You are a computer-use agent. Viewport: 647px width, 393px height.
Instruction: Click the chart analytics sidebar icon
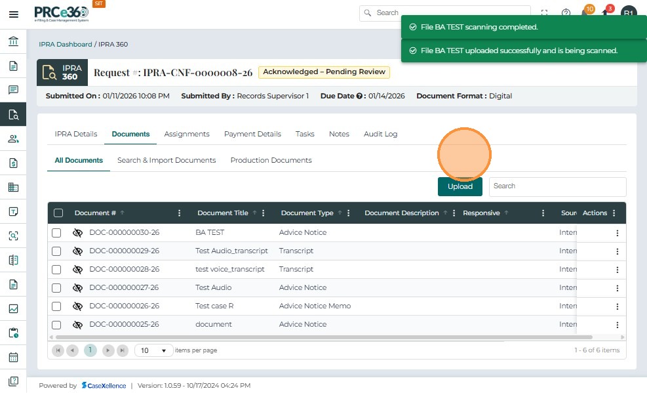(13, 309)
